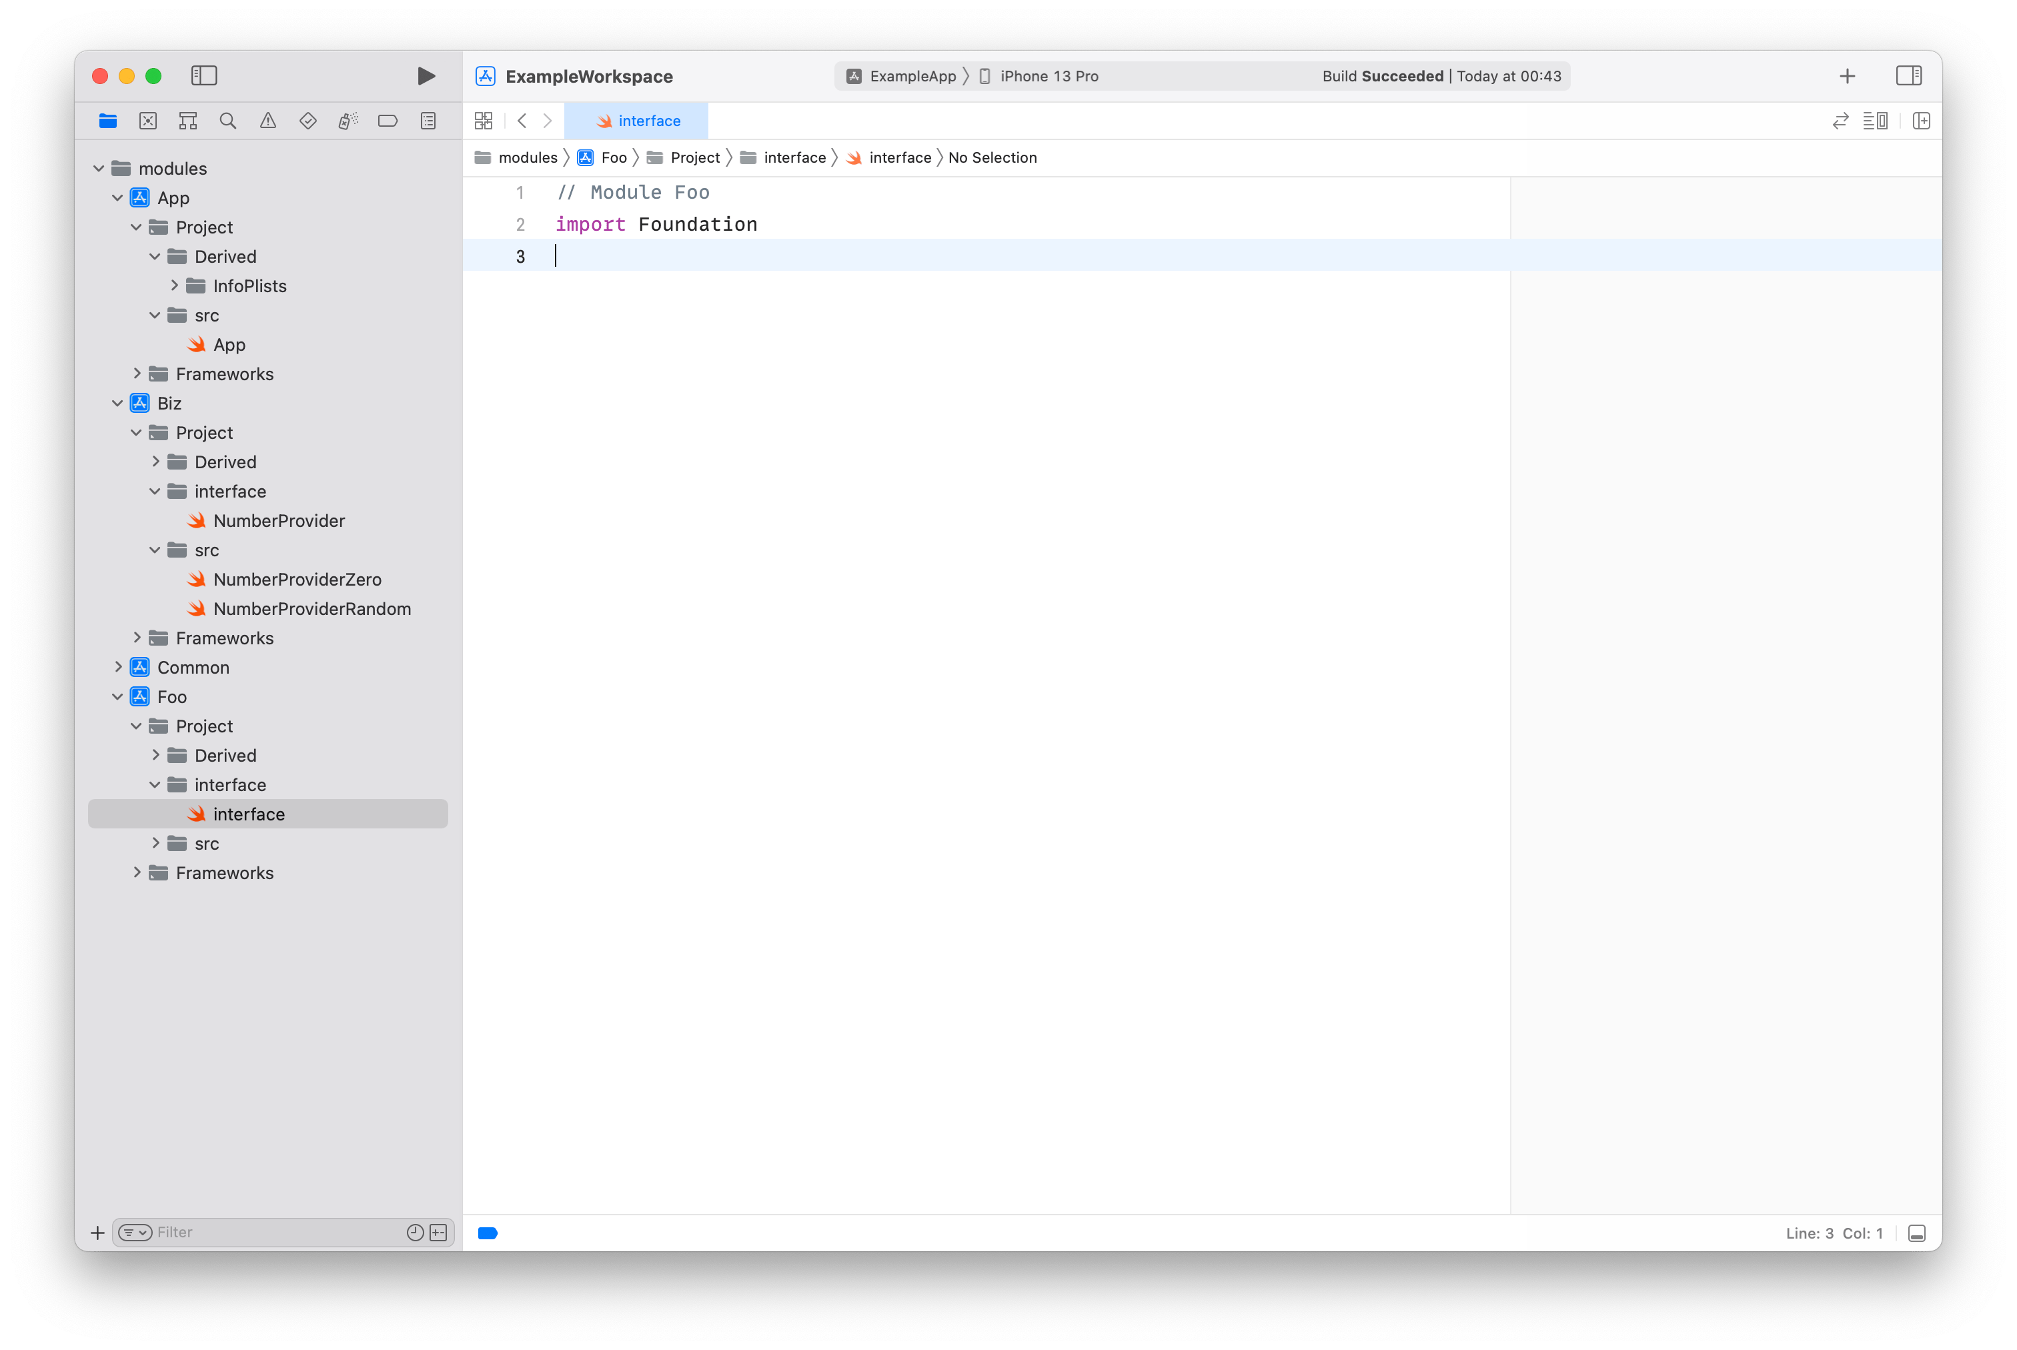
Task: Toggle the debug area at bottom right
Action: [x=1916, y=1233]
